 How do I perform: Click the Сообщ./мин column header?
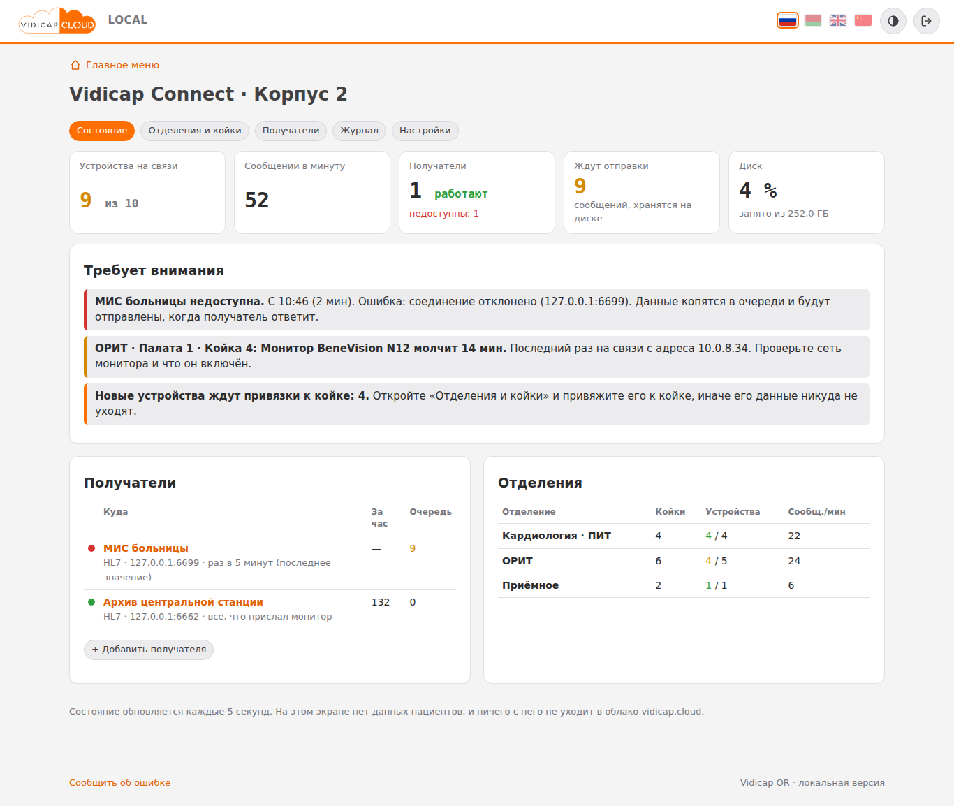tap(817, 512)
